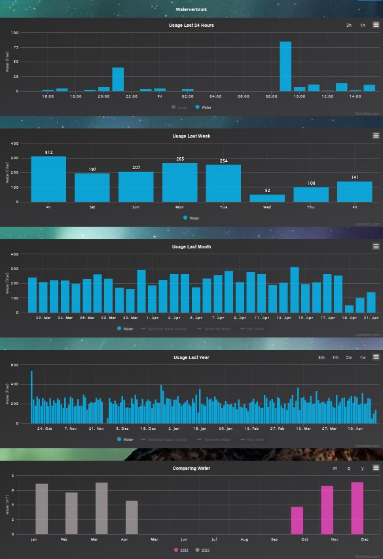Open the Usage Last Week chart menu
The width and height of the screenshot is (383, 559).
[376, 136]
